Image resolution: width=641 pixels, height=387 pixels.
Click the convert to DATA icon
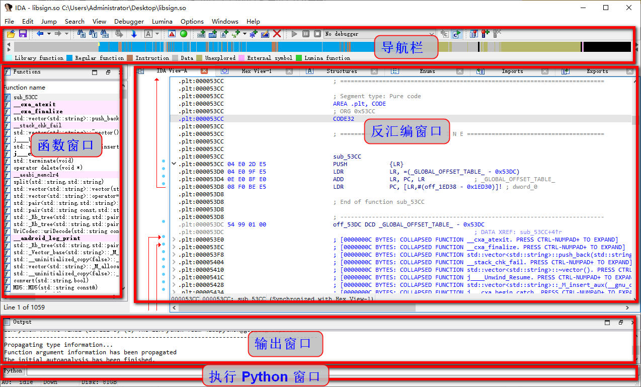tap(213, 34)
